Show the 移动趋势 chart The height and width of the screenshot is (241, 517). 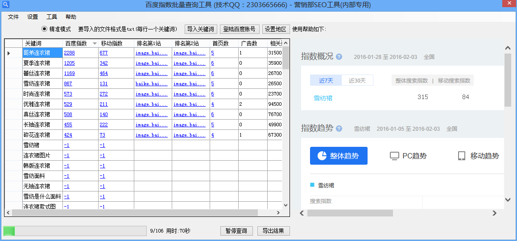click(x=479, y=156)
